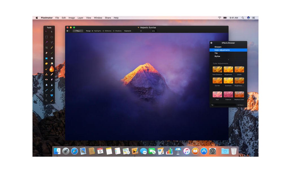The width and height of the screenshot is (291, 173).
Task: Click the Exposure slider in tool options
Action: point(141,31)
